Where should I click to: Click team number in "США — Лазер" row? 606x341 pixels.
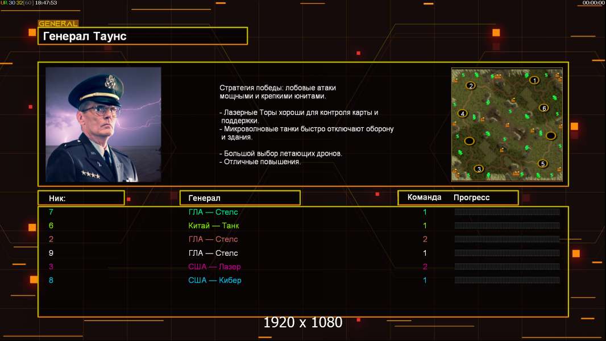coord(425,267)
